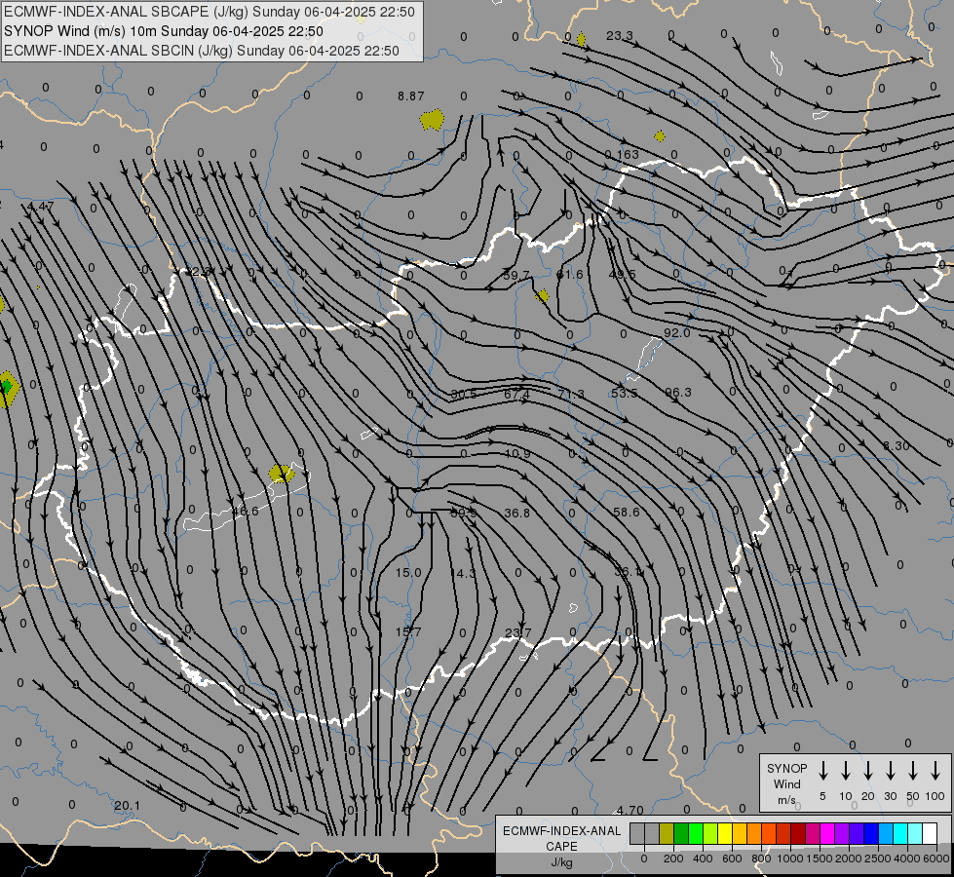This screenshot has width=954, height=877.
Task: Select the olive CAPE diamond above 0.163
Action: pyautogui.click(x=660, y=136)
